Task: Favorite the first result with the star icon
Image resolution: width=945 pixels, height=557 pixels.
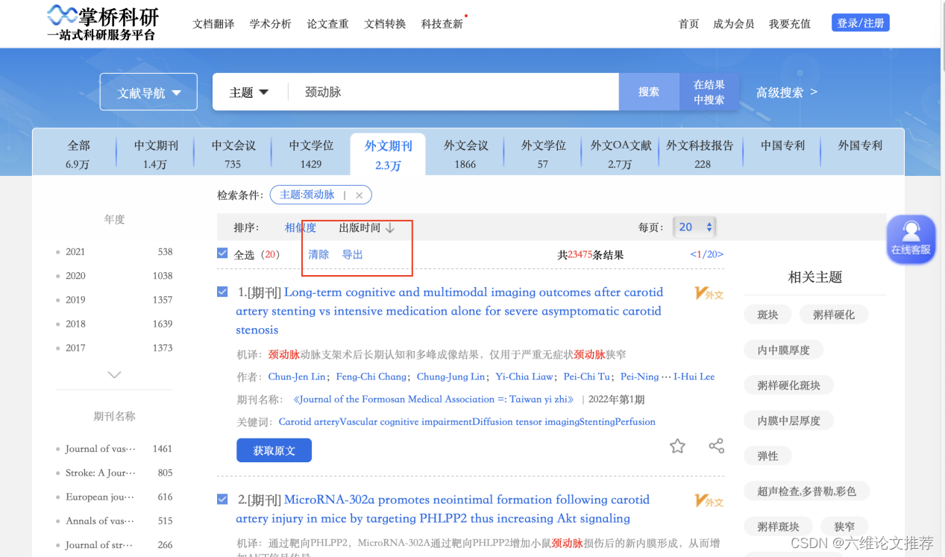Action: pos(677,446)
